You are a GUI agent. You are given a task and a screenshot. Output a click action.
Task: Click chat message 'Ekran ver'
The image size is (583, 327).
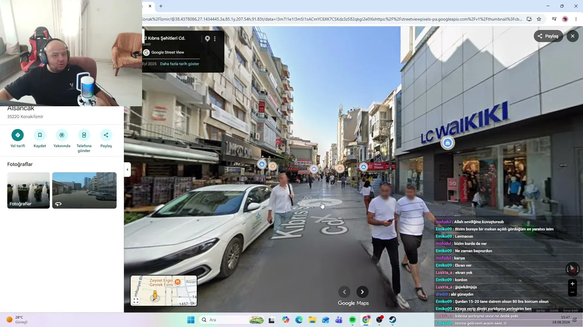[x=463, y=265]
